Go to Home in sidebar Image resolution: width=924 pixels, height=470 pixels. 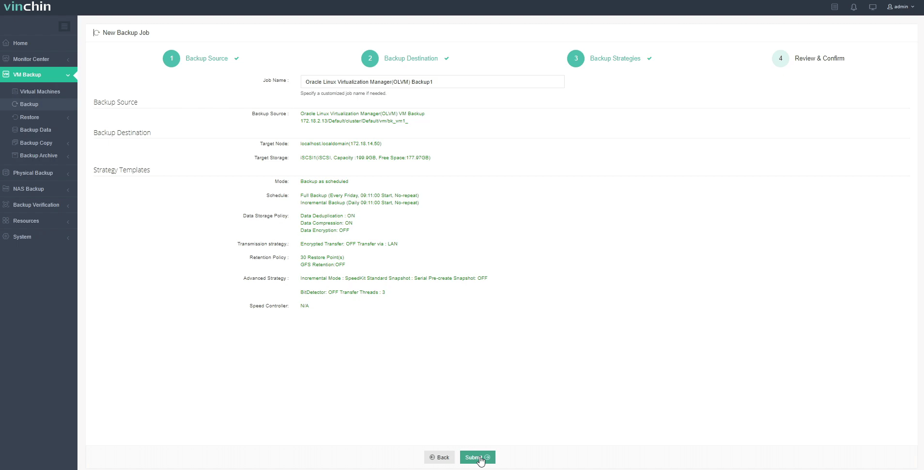[39, 43]
